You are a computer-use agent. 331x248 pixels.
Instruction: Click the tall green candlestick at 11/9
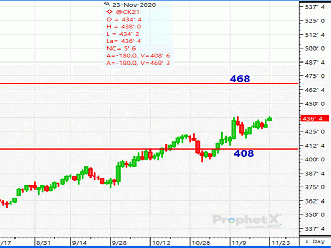[x=234, y=128]
